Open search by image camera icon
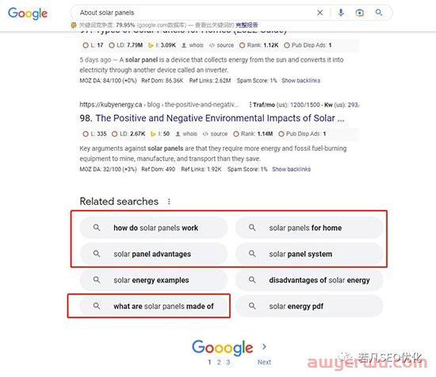The width and height of the screenshot is (436, 377). pyautogui.click(x=359, y=13)
